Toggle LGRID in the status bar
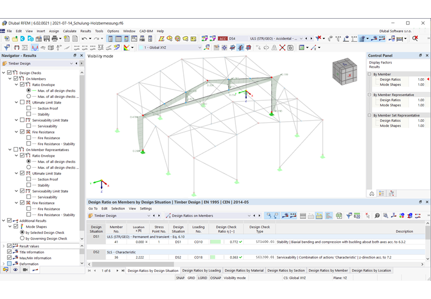Image resolution: width=431 pixels, height=299 pixels. (202, 278)
